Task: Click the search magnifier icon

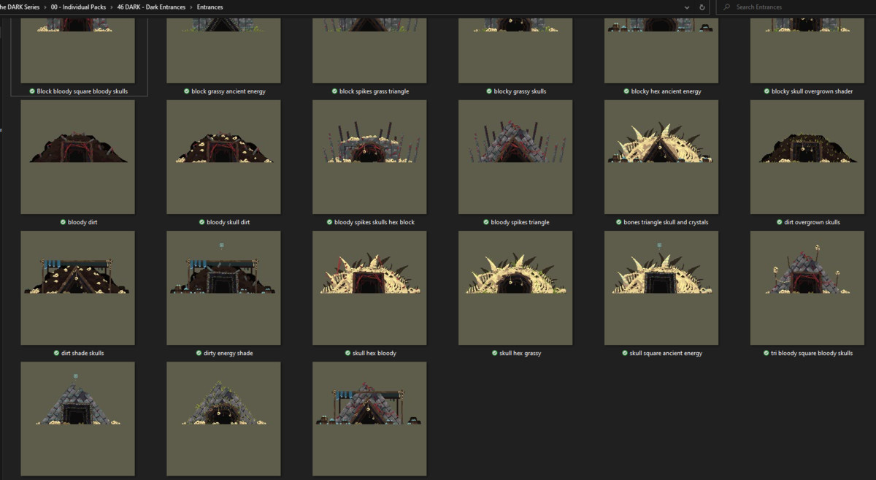Action: [x=726, y=7]
